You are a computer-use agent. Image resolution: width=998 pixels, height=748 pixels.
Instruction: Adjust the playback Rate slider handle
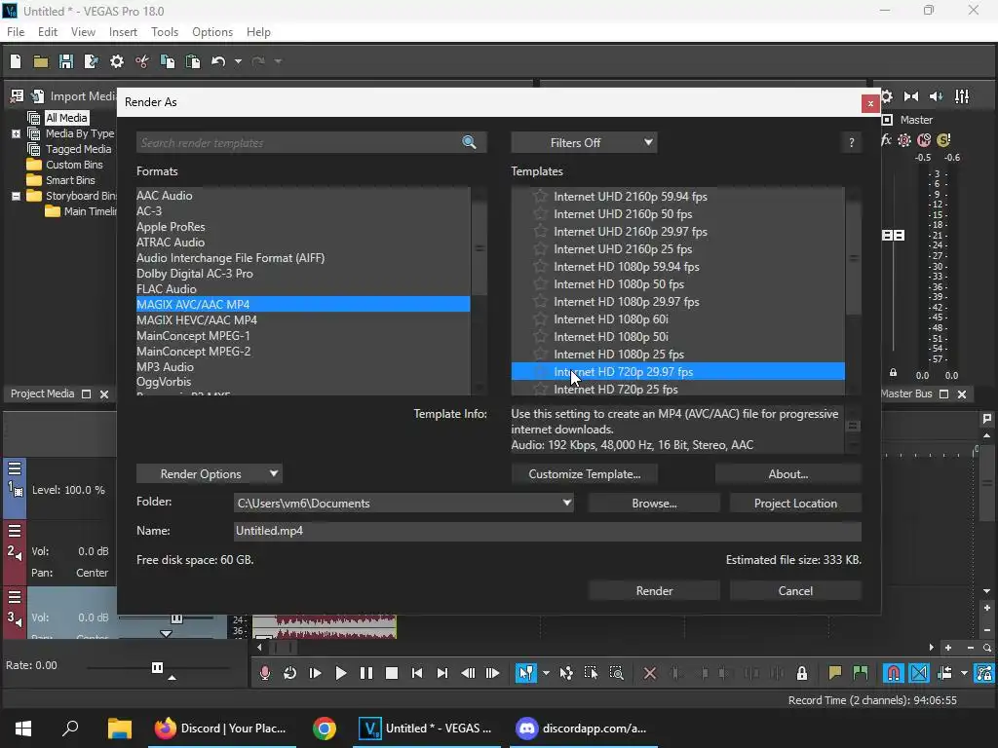tap(157, 667)
